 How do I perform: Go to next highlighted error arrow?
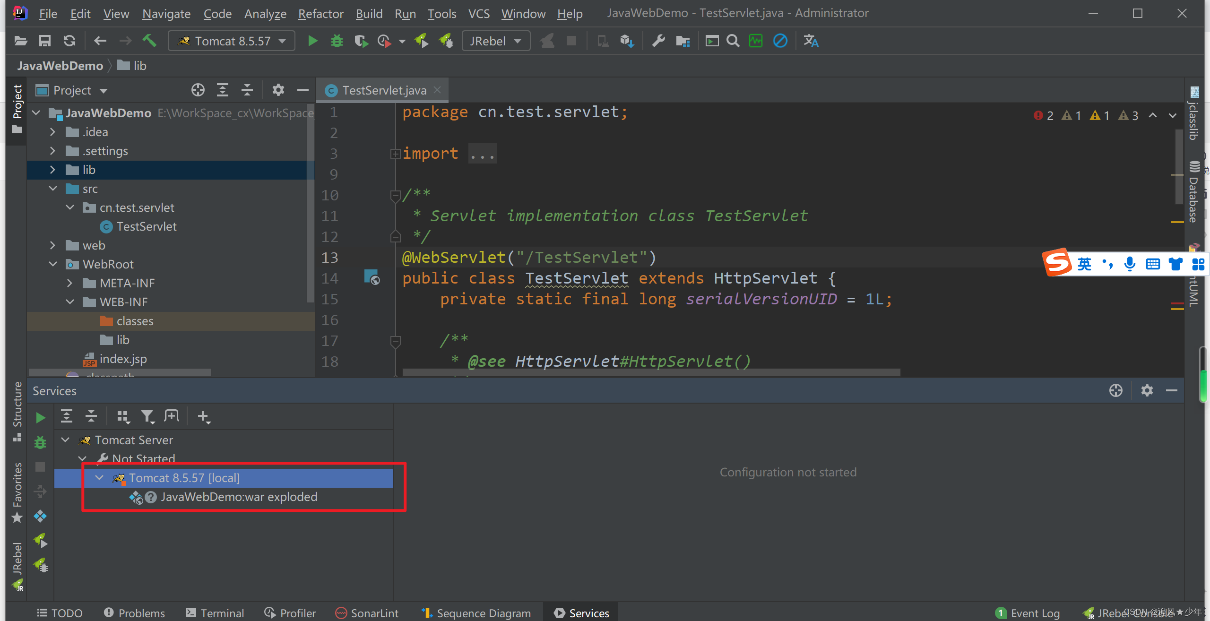pos(1173,115)
